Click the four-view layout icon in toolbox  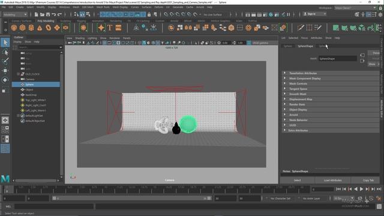click(x=5, y=130)
